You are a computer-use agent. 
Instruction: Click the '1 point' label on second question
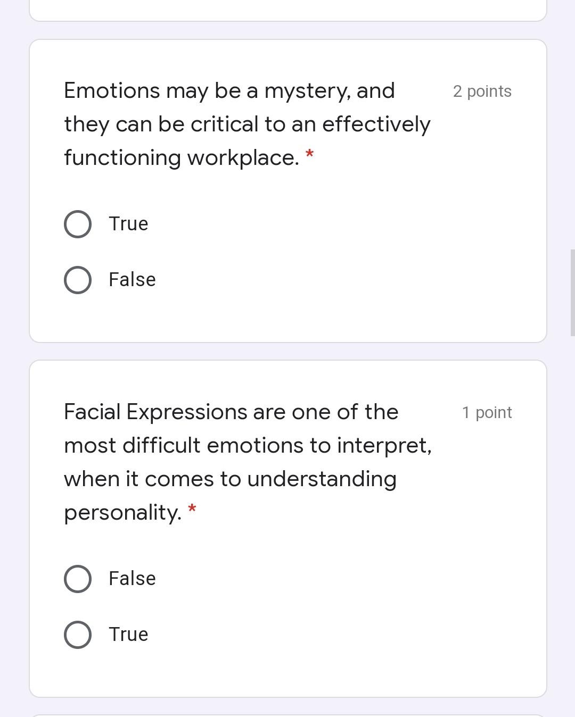(487, 412)
